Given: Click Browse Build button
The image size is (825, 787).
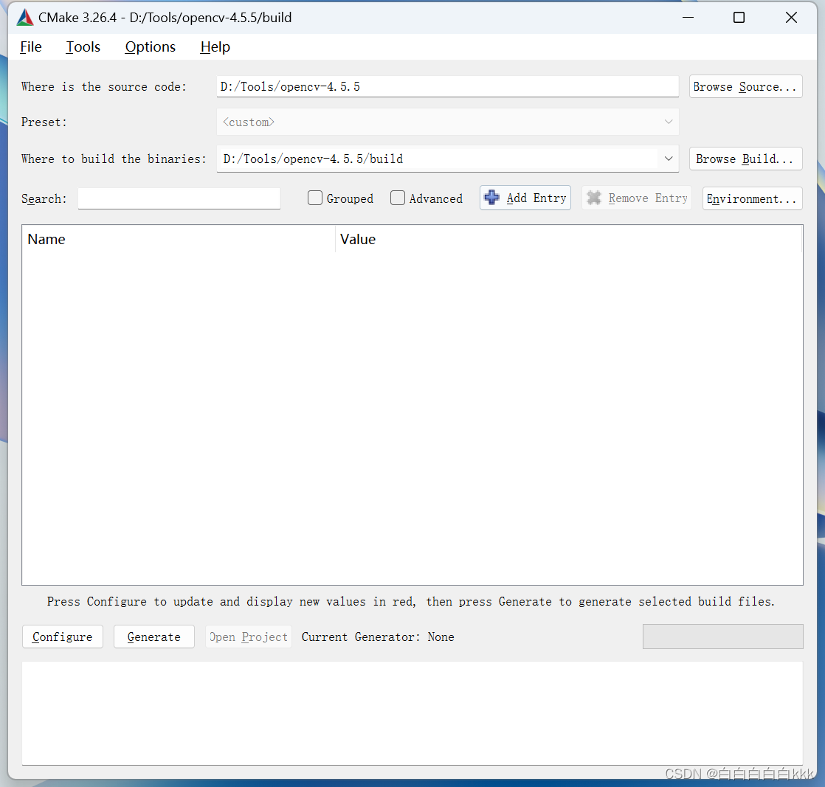Looking at the screenshot, I should 745,159.
